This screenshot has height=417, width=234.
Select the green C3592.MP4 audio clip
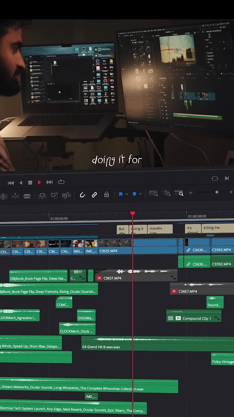coord(222,261)
